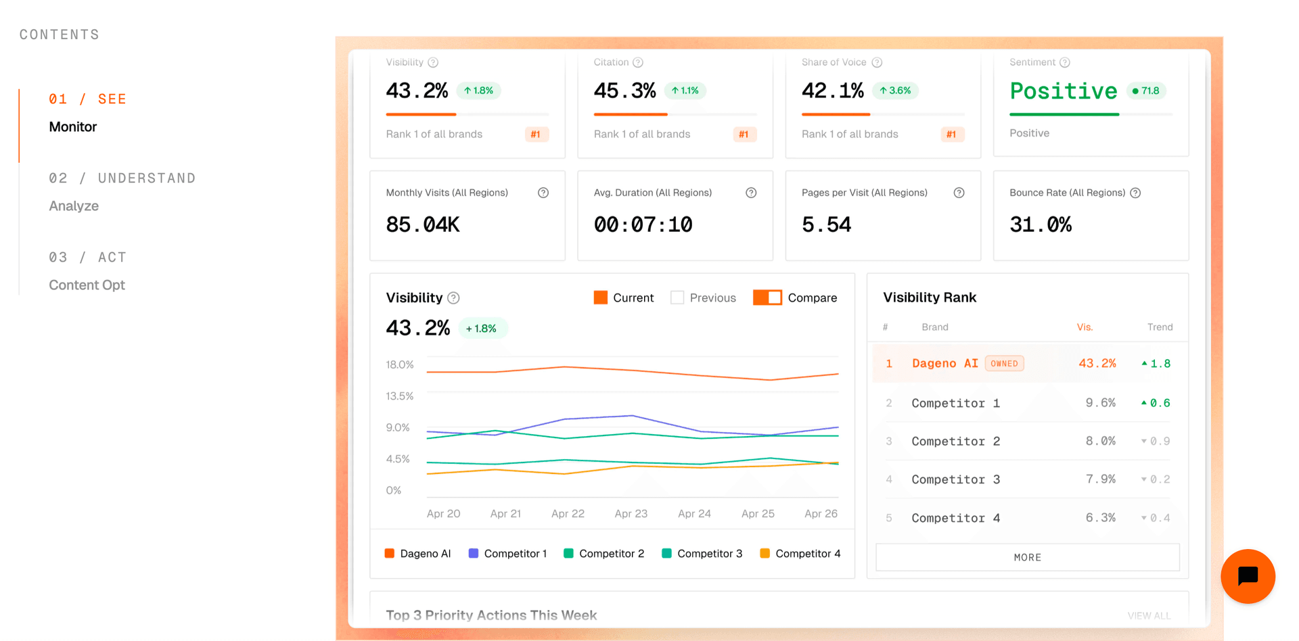Click the green 71.8 sentiment score badge
This screenshot has height=641, width=1299.
coord(1146,91)
